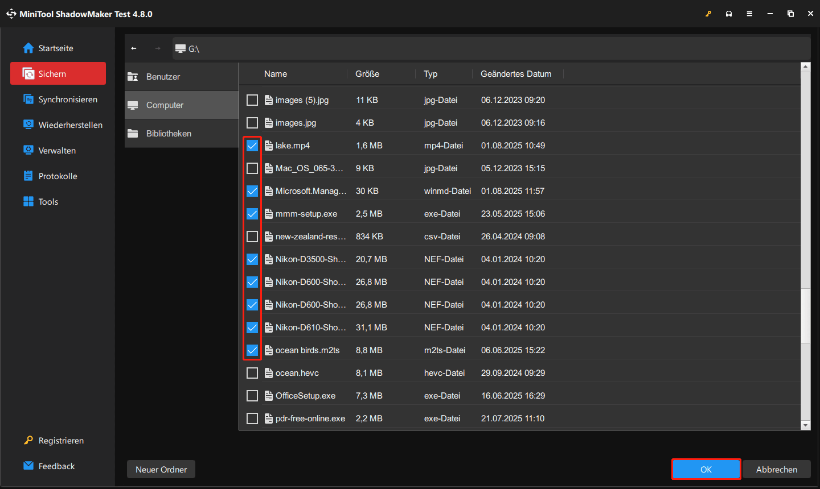Click the Registrieren key icon
The image size is (820, 489).
coord(28,440)
